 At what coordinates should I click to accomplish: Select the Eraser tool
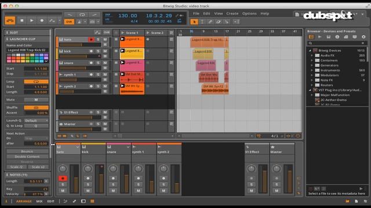[219, 22]
